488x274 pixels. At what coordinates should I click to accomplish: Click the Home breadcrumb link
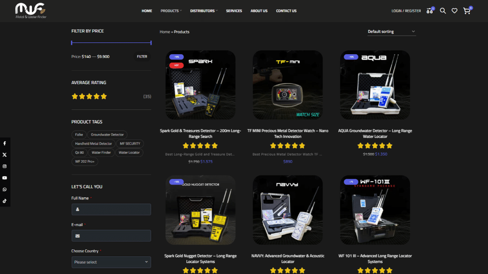[164, 32]
